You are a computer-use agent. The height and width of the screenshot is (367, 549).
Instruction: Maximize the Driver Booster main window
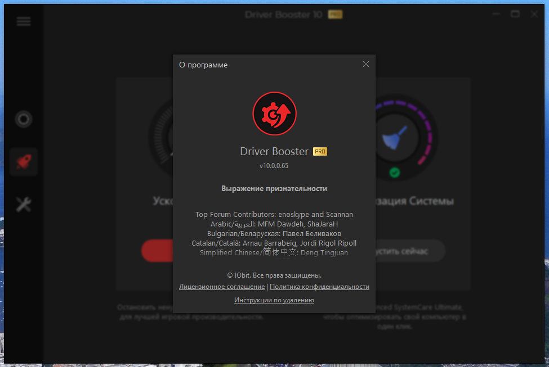(x=515, y=14)
